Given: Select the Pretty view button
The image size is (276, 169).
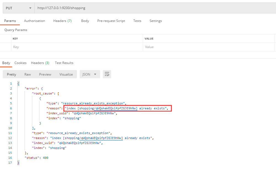Looking at the screenshot, I should [x=11, y=74].
